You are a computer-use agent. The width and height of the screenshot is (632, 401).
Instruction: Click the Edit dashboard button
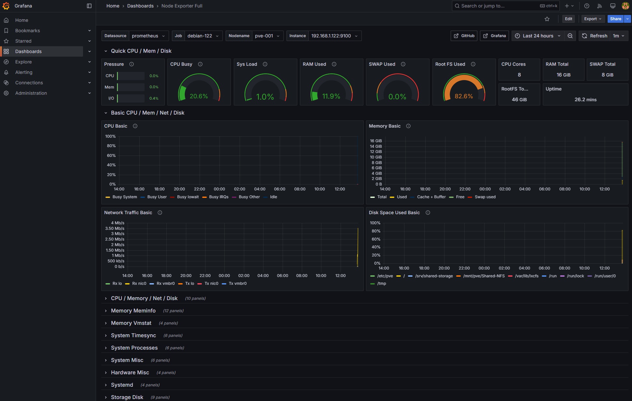click(x=569, y=19)
